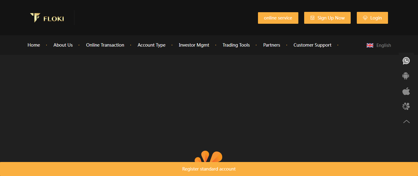The height and width of the screenshot is (176, 418).
Task: Click the Register standard account banner
Action: [x=209, y=169]
